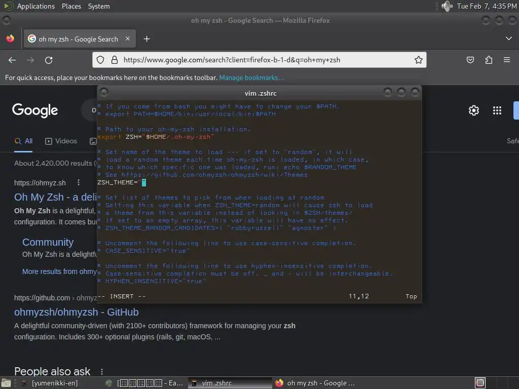
Task: Open the Community sitelink
Action: coord(48,242)
